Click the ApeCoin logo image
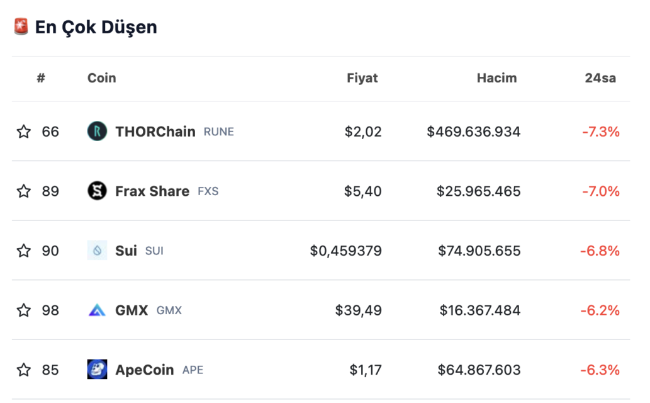The height and width of the screenshot is (403, 650). (x=97, y=370)
